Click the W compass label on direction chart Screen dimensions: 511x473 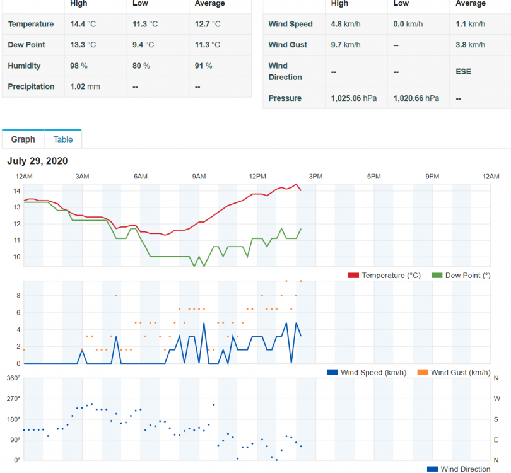pyautogui.click(x=496, y=399)
